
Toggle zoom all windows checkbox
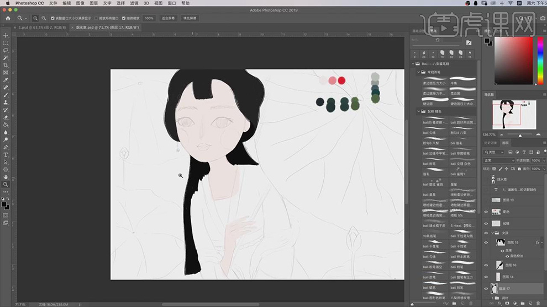[96, 18]
